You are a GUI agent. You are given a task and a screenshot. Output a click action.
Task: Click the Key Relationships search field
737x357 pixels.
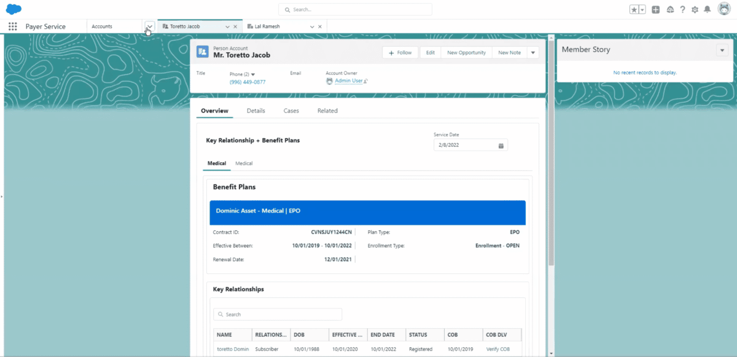[x=277, y=314]
